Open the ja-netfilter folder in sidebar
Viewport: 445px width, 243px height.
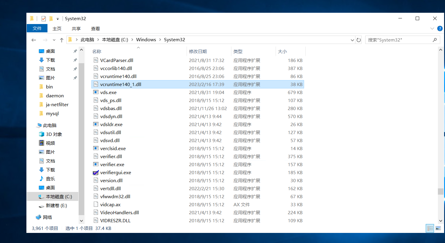pyautogui.click(x=57, y=105)
